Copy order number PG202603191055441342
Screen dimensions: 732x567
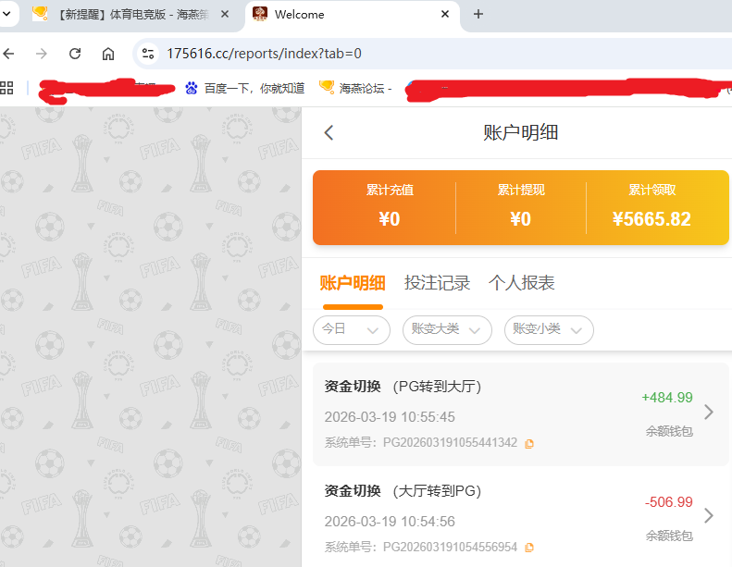pyautogui.click(x=529, y=443)
